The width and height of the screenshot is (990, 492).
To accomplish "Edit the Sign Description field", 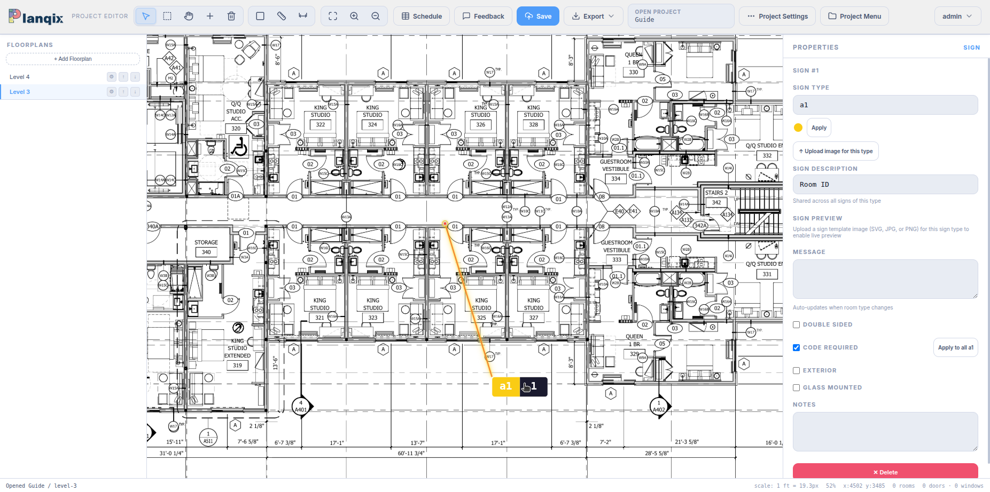I will point(885,185).
